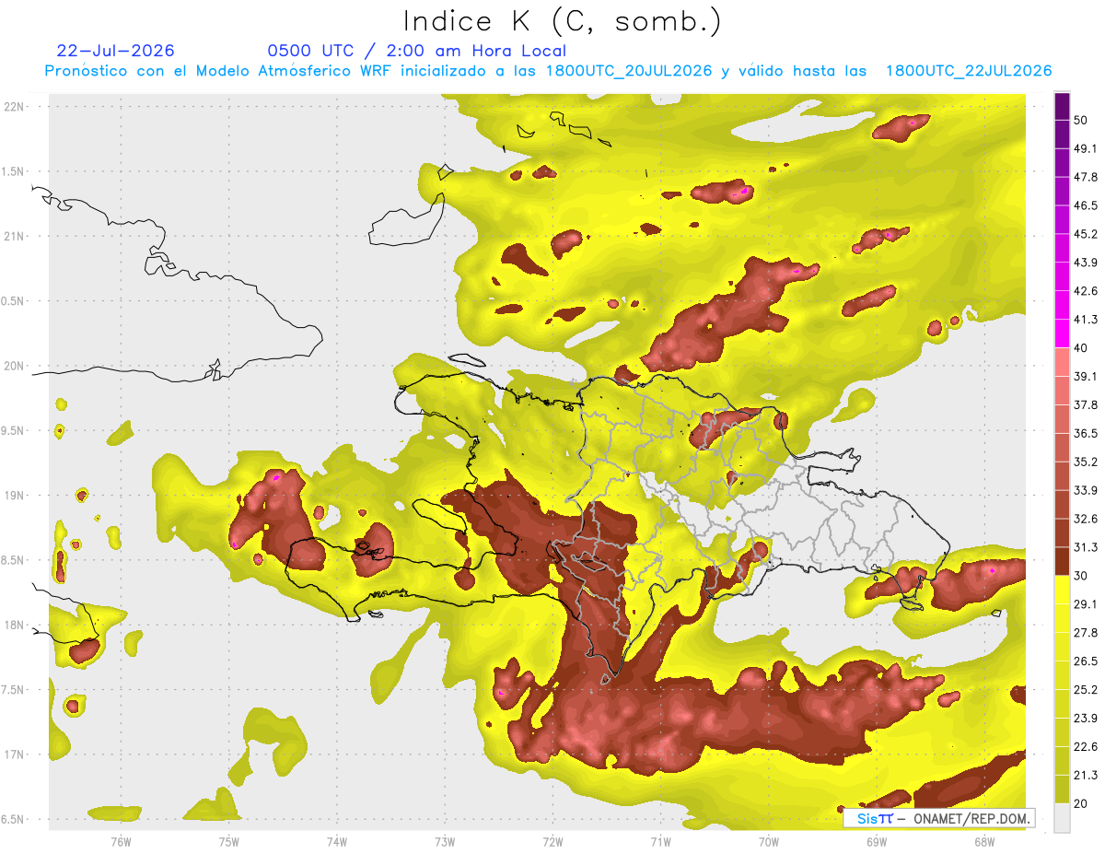The height and width of the screenshot is (854, 1105).
Task: Click the '1800UTC_20JUL2026' initialization time
Action: (629, 71)
